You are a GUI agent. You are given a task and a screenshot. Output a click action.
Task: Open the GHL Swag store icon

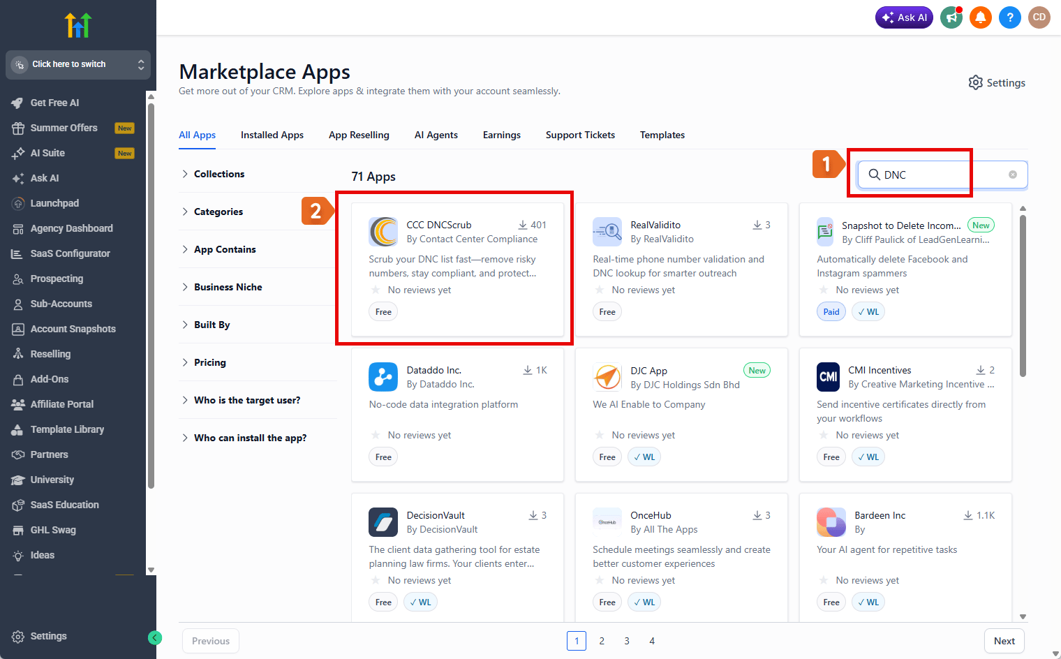(17, 530)
